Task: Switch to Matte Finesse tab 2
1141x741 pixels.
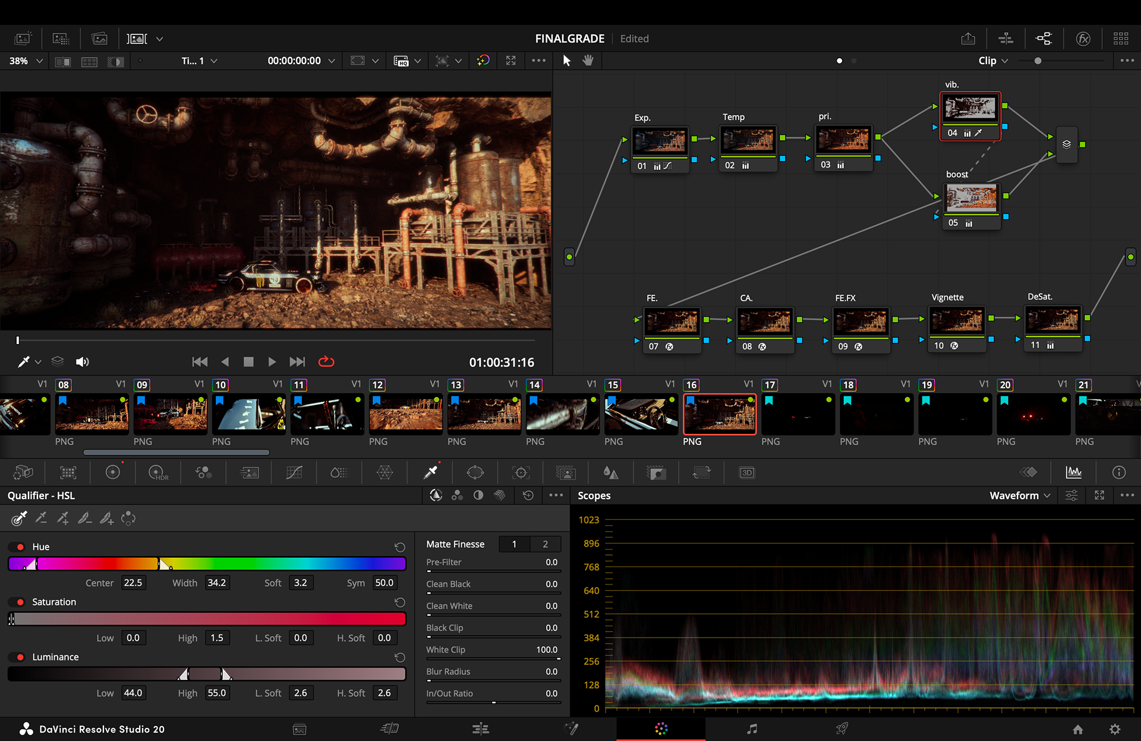Action: pos(545,544)
